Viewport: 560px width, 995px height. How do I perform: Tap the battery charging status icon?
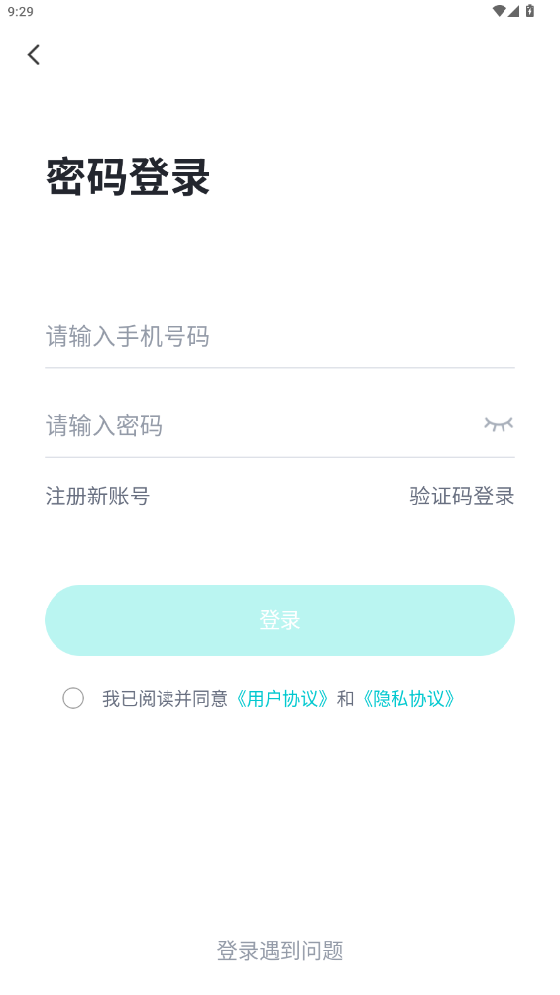[x=529, y=11]
